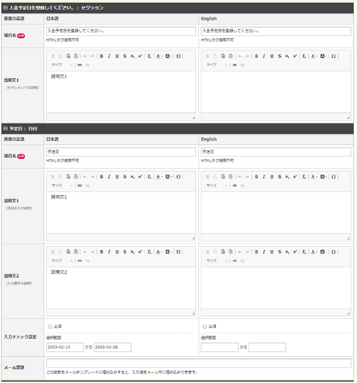Open text color picker in 説明文2 Japanese editor
The height and width of the screenshot is (383, 357).
(x=158, y=252)
